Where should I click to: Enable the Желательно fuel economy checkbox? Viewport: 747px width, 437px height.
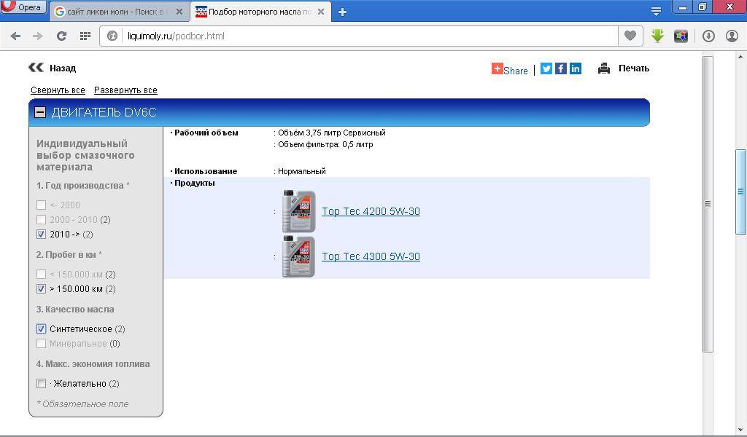42,384
